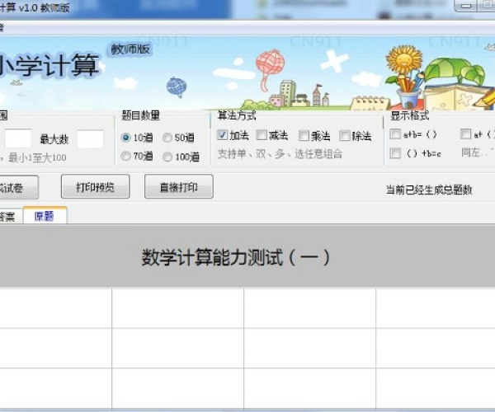Click the 最大数 maximum number input field

90,139
